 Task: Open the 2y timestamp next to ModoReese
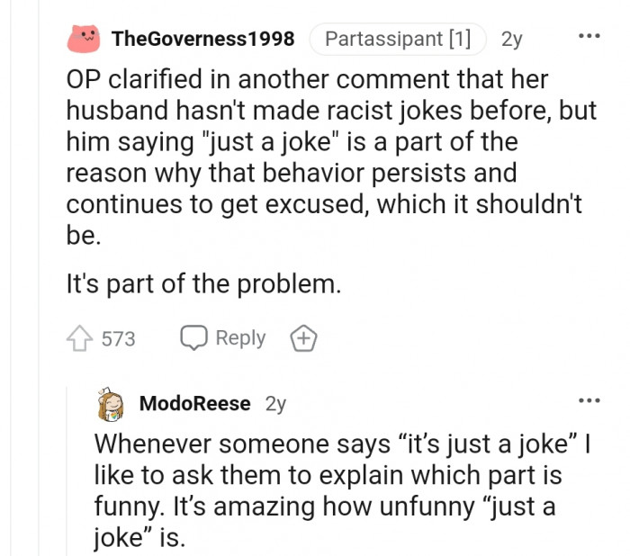tap(275, 403)
